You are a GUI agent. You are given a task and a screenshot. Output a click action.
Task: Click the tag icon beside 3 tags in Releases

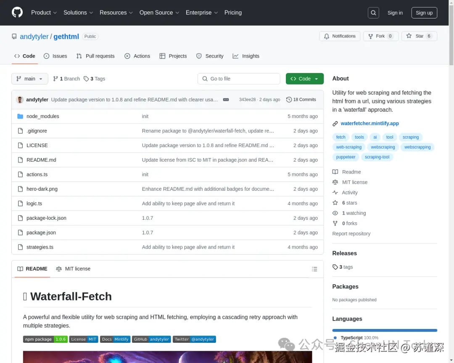click(335, 267)
